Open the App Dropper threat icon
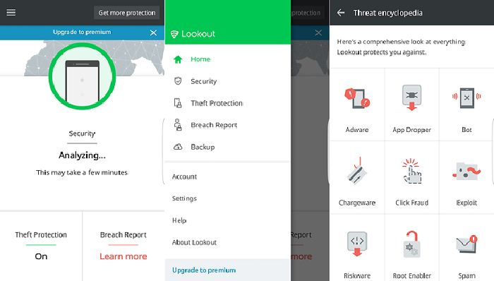The image size is (494, 281). (411, 97)
